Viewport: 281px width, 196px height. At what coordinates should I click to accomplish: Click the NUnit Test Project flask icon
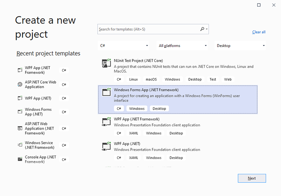107,63
